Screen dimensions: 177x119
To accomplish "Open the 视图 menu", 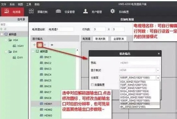I will 20,4.
